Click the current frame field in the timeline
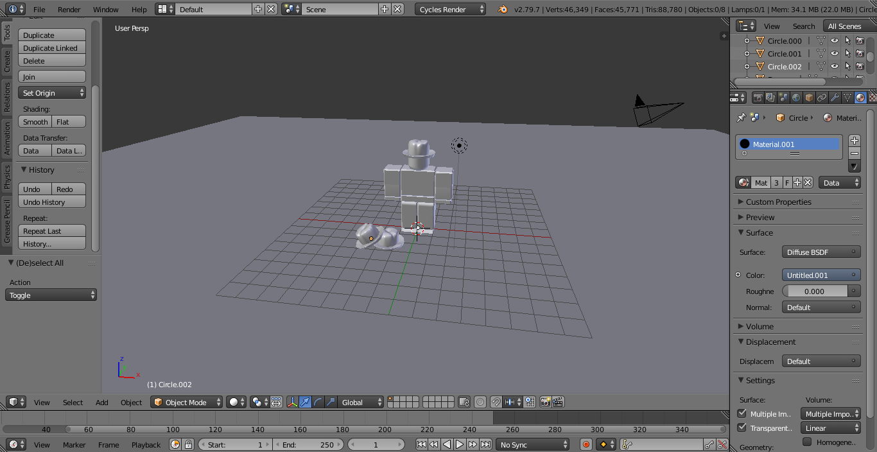The image size is (877, 452). [376, 444]
